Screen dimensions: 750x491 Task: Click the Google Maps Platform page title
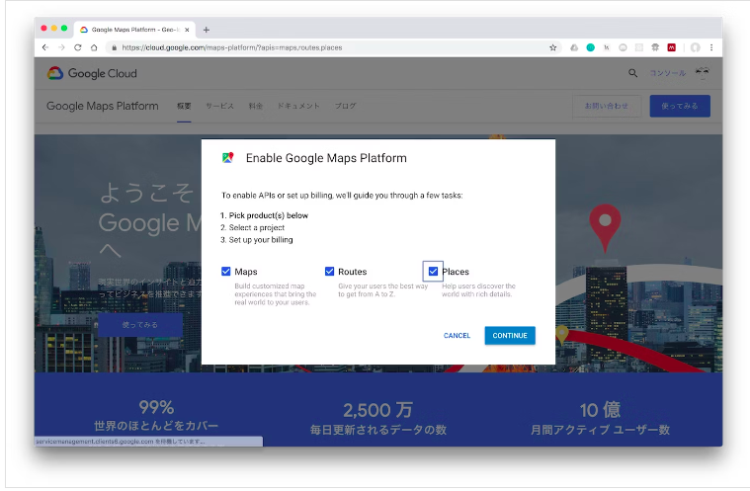coord(103,106)
